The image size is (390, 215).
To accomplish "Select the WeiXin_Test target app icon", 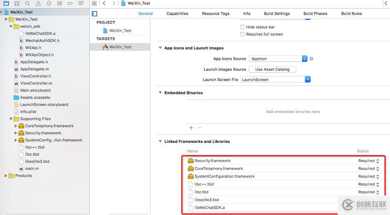I will tap(105, 47).
